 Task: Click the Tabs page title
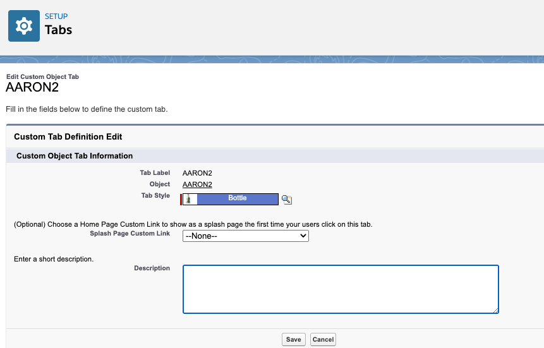(58, 30)
